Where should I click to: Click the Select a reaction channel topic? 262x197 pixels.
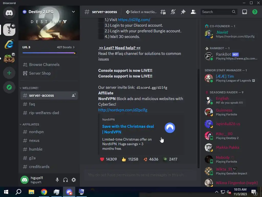pyautogui.click(x=141, y=12)
